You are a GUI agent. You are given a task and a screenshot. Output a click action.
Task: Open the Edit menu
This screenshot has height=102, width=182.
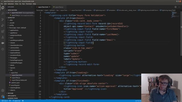[x=5, y=4]
